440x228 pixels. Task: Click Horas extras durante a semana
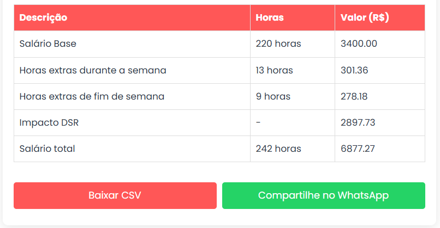coord(93,70)
